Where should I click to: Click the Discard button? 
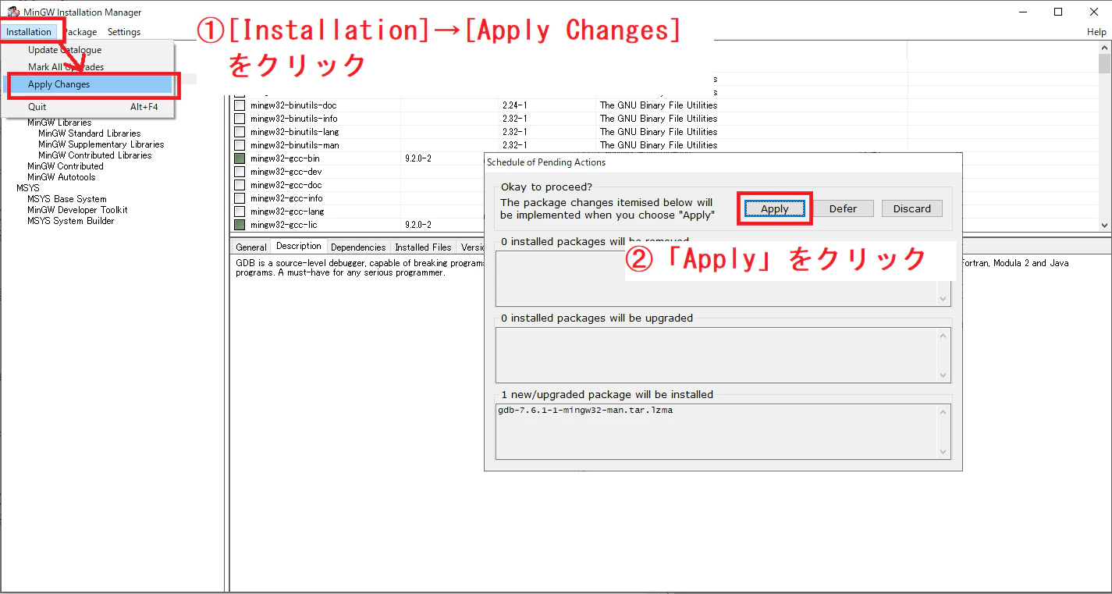912,208
